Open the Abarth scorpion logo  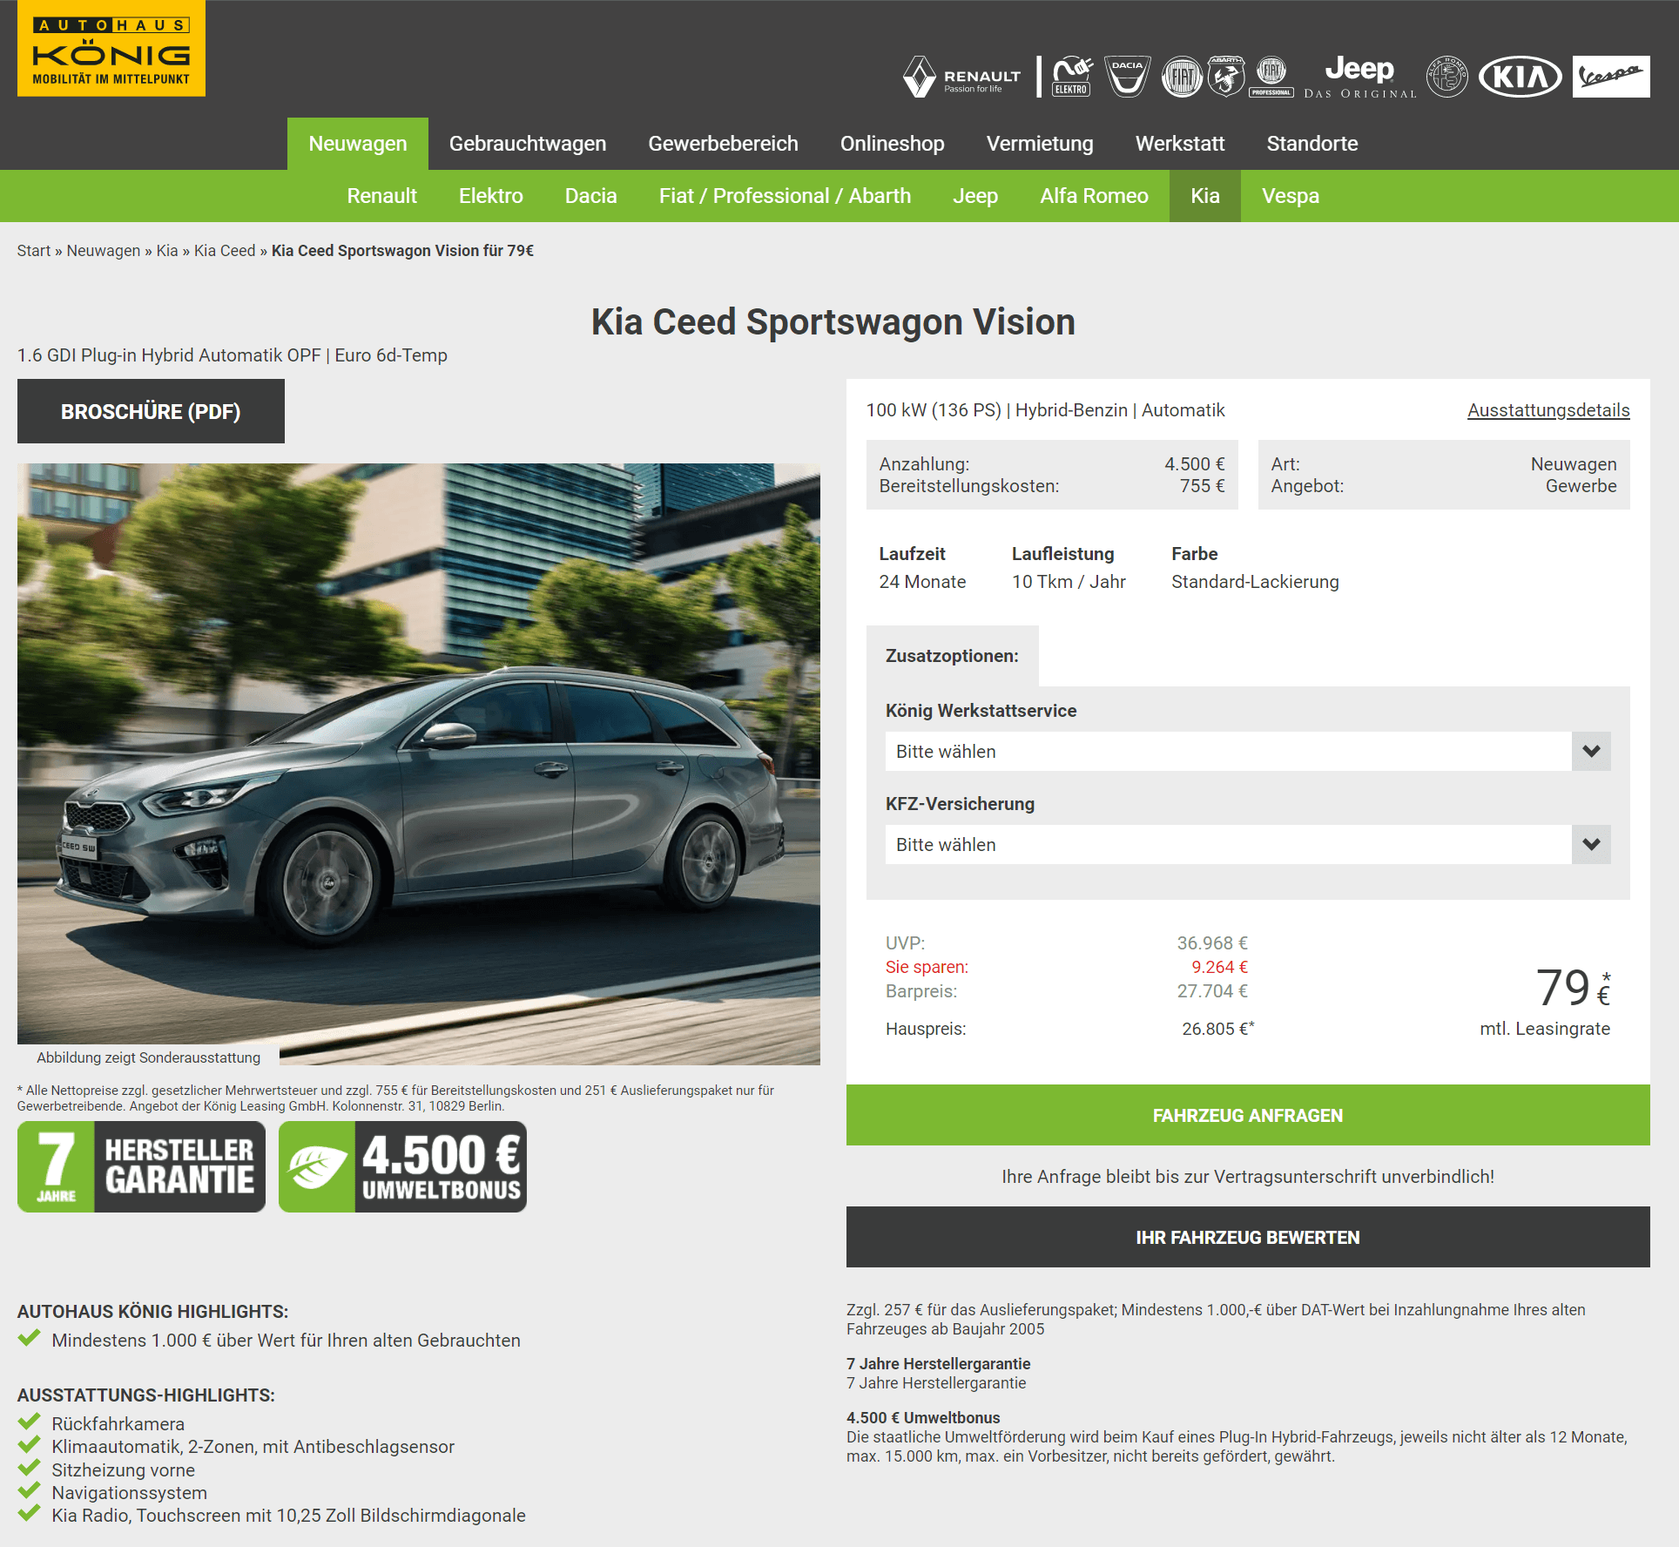click(1225, 77)
